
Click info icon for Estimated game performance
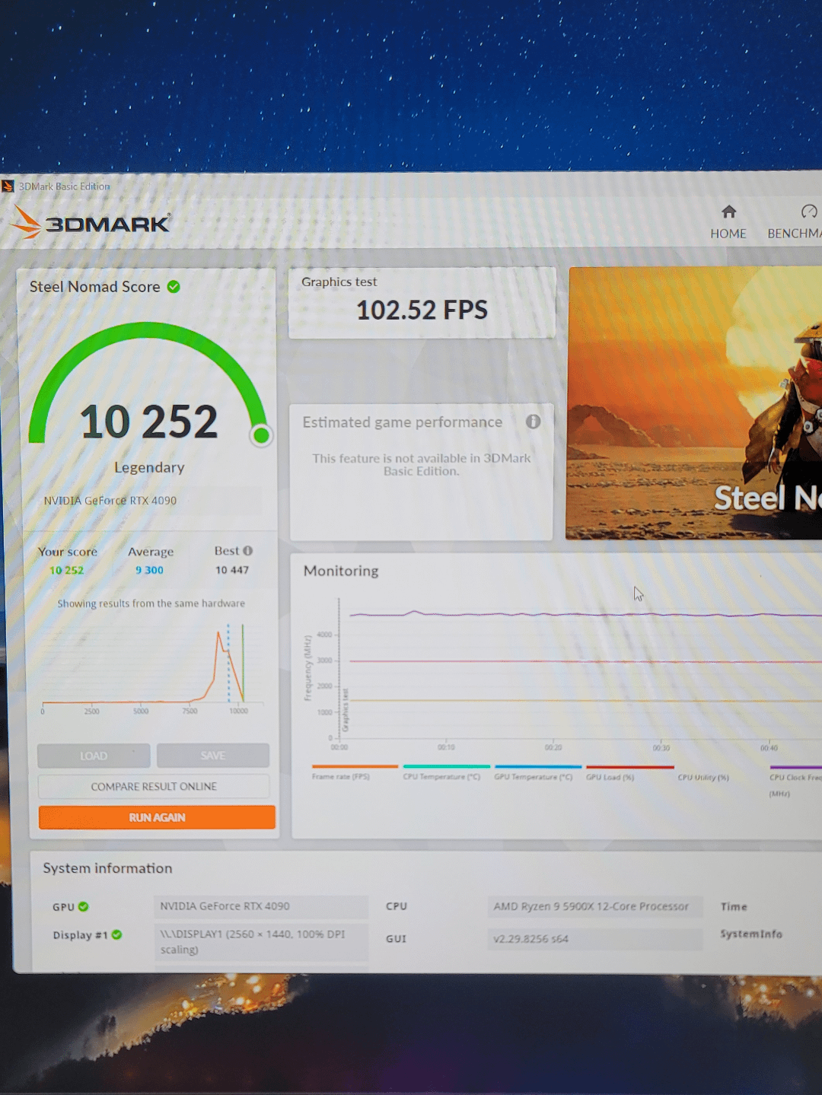pyautogui.click(x=533, y=422)
